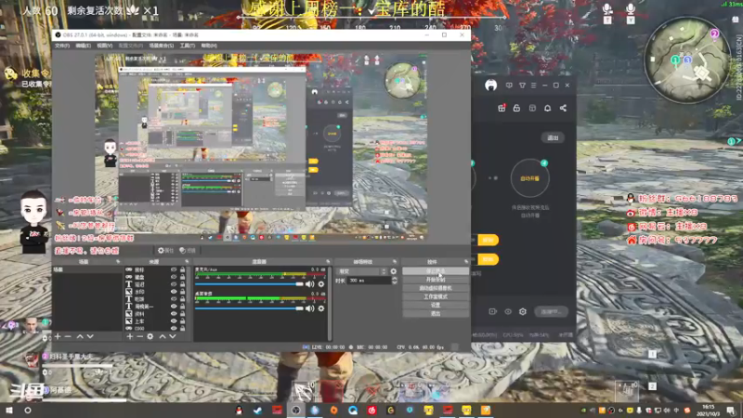Pop out the Controls dock using its header icon

[466, 262]
